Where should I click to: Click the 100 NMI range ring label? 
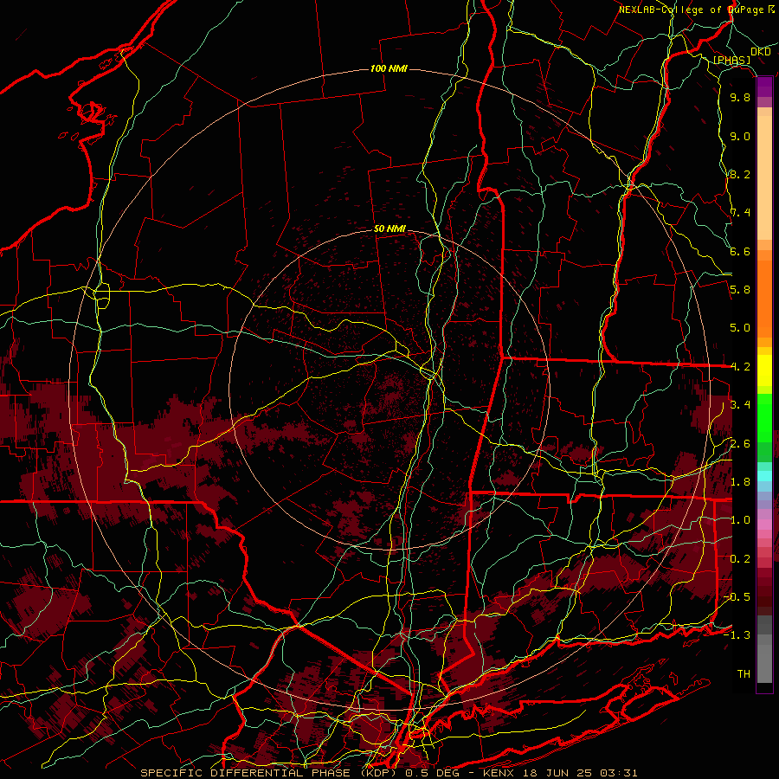click(x=389, y=68)
